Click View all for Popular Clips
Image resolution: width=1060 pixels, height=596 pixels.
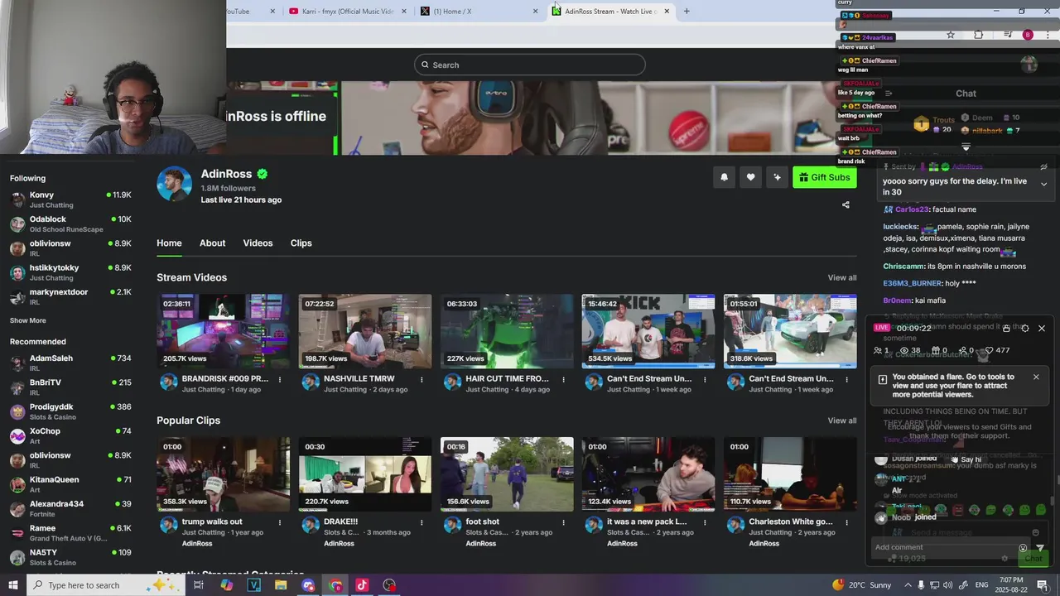842,421
